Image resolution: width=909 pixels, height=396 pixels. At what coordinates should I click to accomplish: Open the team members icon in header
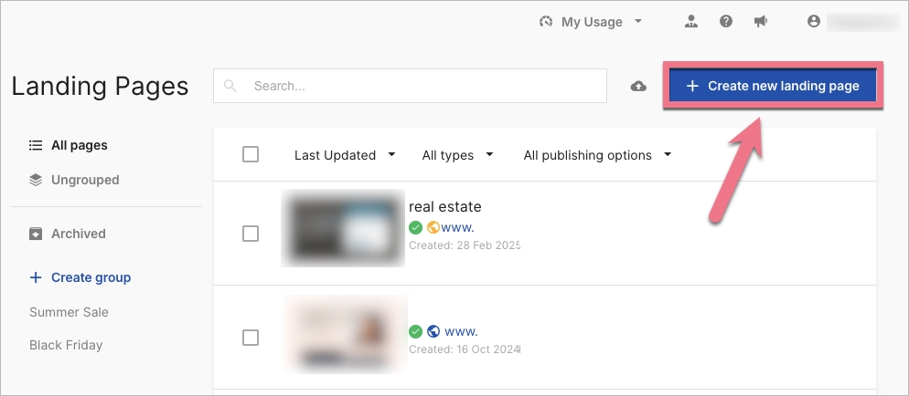click(691, 22)
